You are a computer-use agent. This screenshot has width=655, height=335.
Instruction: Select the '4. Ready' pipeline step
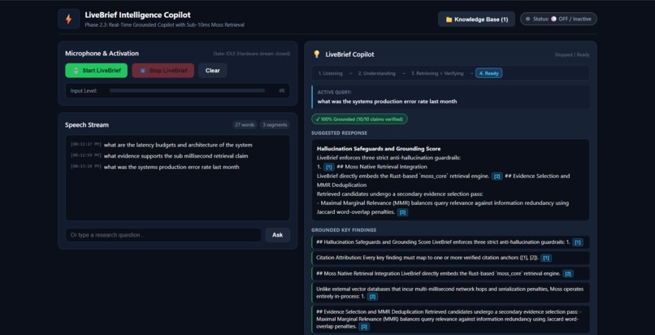pos(488,73)
